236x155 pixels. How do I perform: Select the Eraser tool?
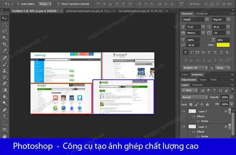point(4,83)
